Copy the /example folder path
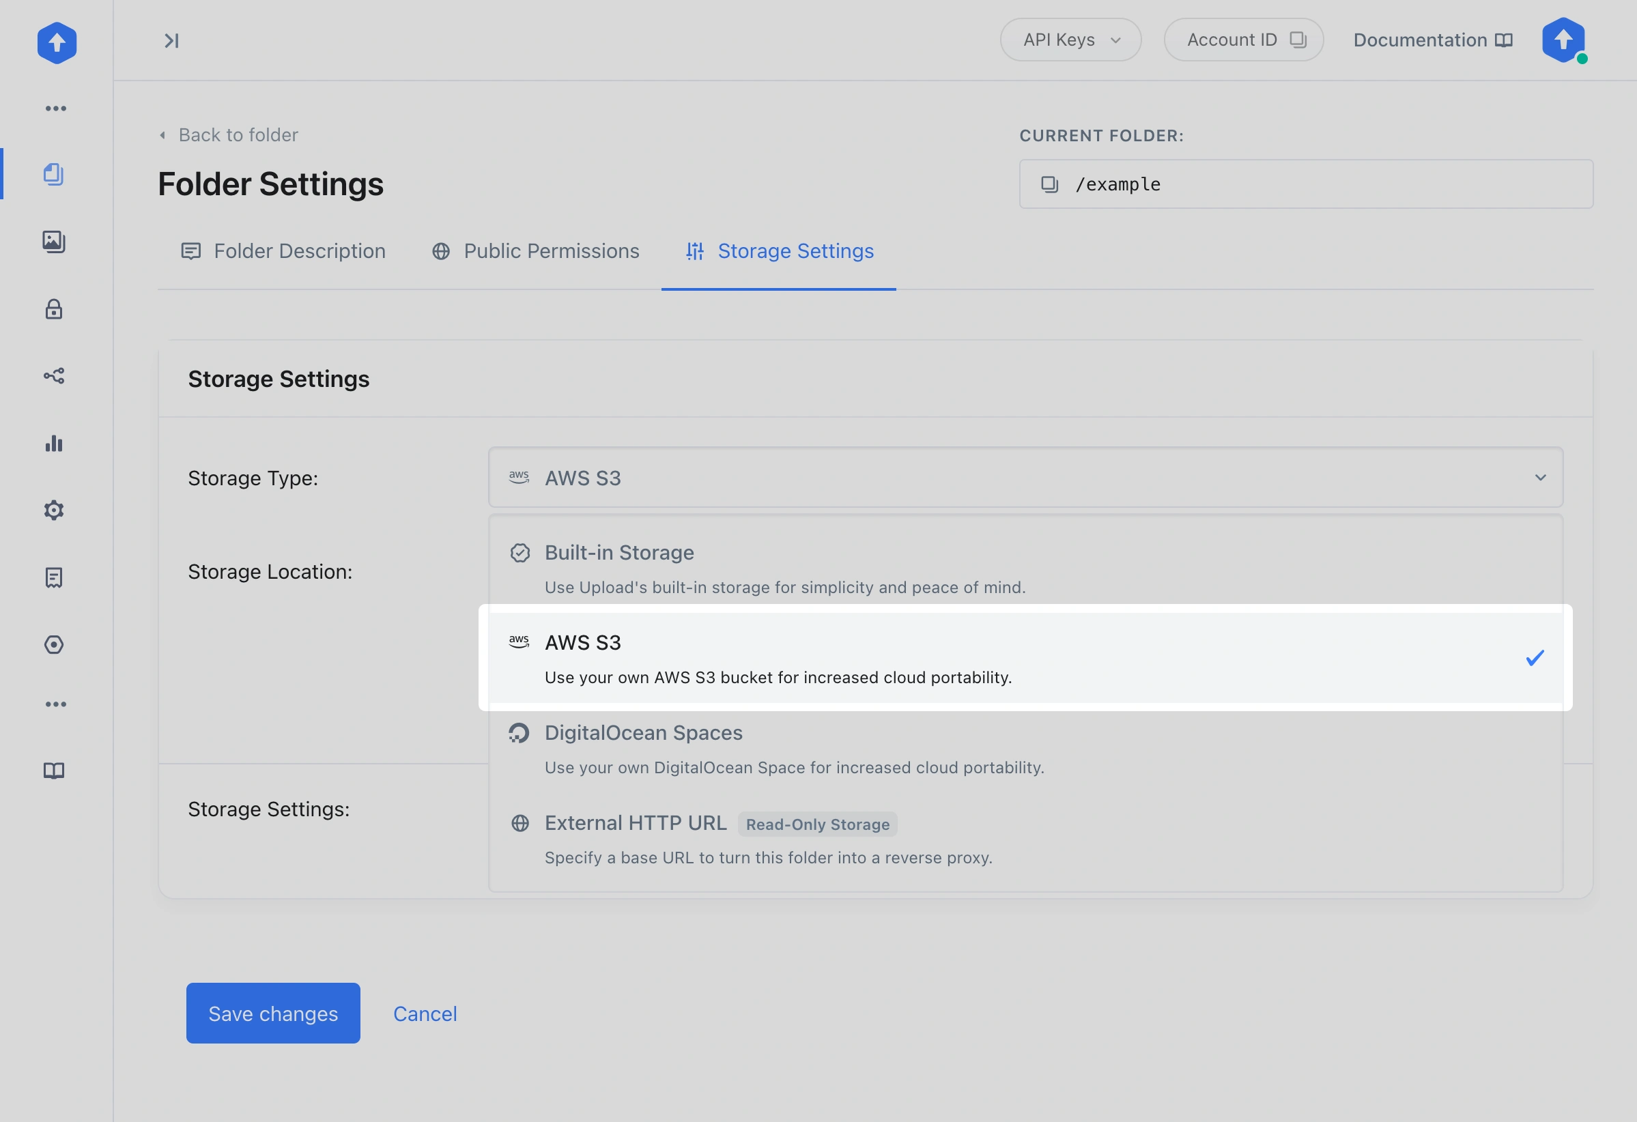 [x=1049, y=184]
